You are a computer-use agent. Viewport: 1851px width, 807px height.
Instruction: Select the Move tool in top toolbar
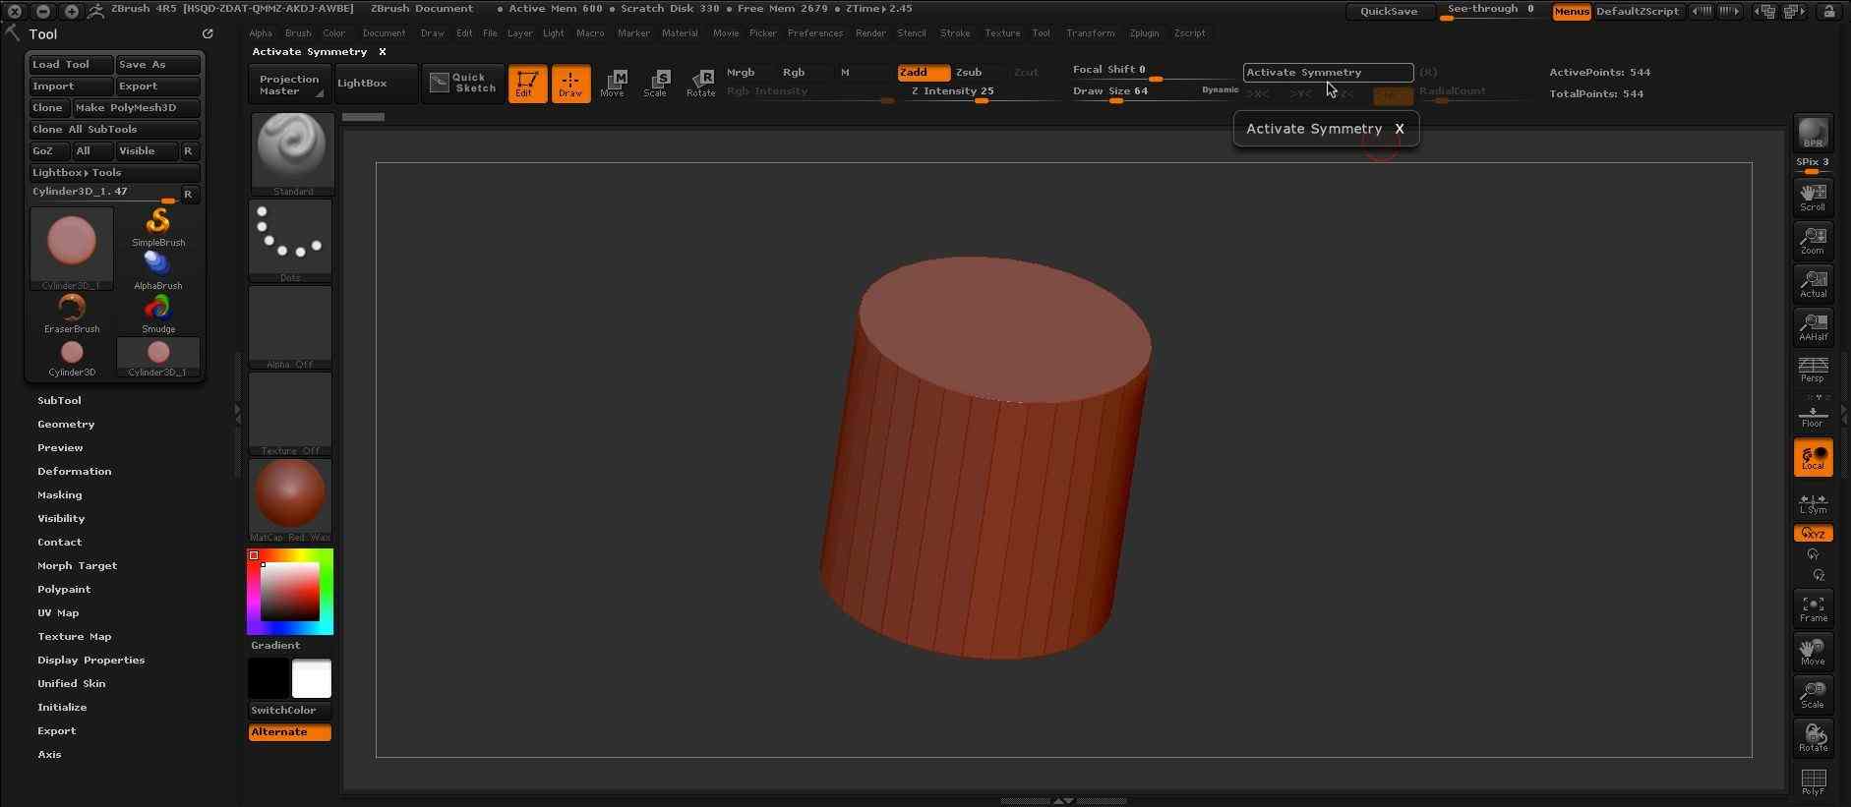click(x=613, y=83)
